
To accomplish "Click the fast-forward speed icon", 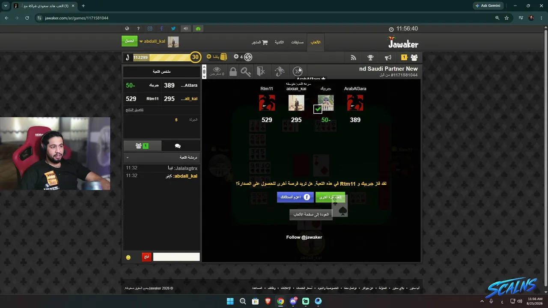I will point(298,71).
